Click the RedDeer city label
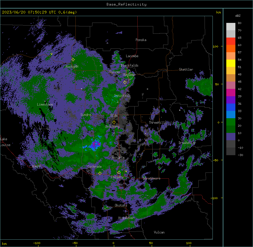253x247 pixels. (x=129, y=75)
